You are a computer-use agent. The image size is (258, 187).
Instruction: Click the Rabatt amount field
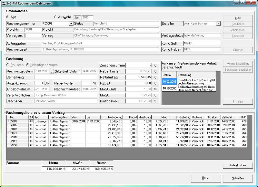coord(138,83)
